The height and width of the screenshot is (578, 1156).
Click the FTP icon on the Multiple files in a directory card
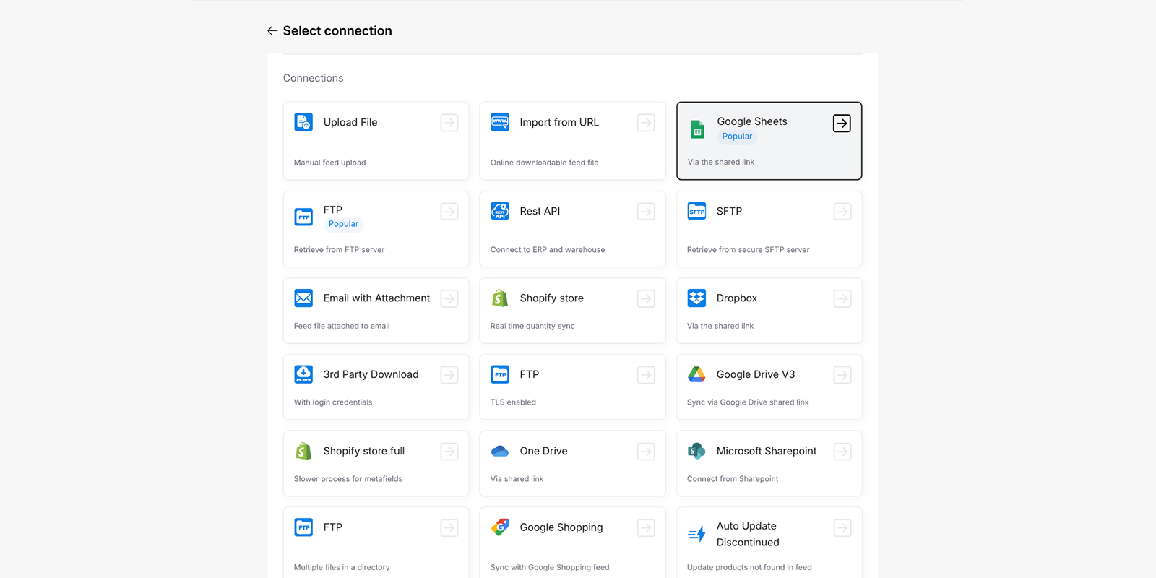point(303,527)
